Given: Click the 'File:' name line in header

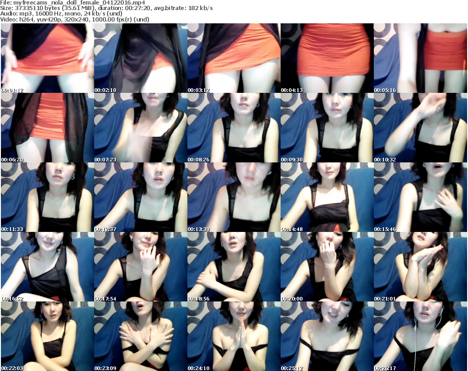Looking at the screenshot, I should (73, 3).
